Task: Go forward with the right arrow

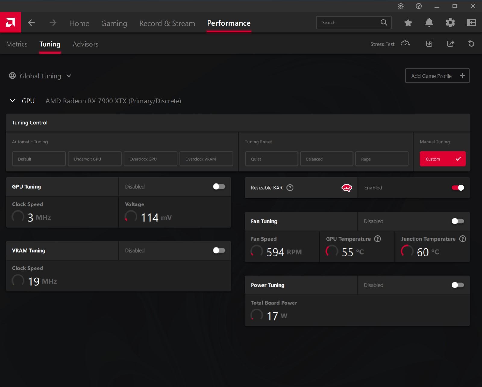Action: coord(53,23)
